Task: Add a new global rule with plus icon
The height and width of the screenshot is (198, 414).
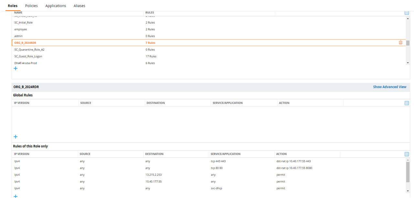Action: 16,137
